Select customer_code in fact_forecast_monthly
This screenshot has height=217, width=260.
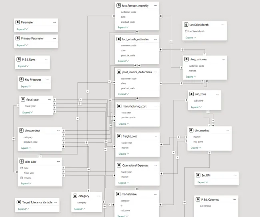pyautogui.click(x=128, y=12)
